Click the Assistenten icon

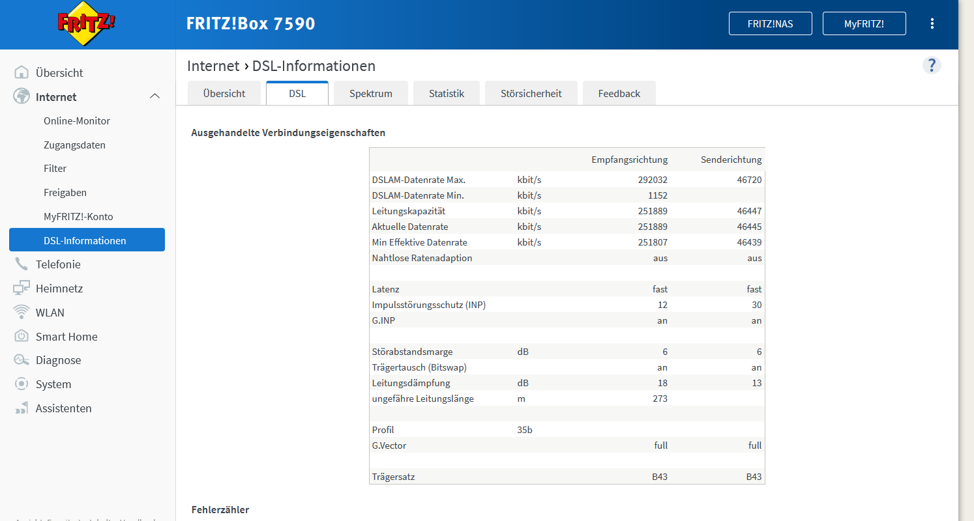tap(22, 408)
